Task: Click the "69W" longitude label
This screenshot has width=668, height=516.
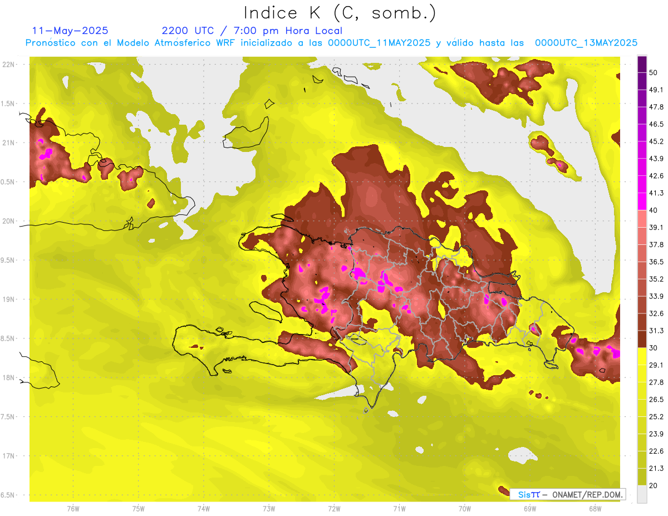Action: tap(530, 508)
